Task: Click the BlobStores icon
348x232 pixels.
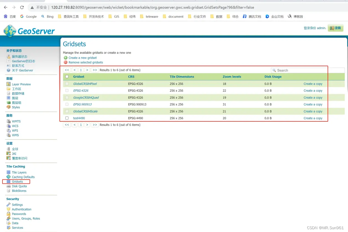Action: pyautogui.click(x=9, y=191)
